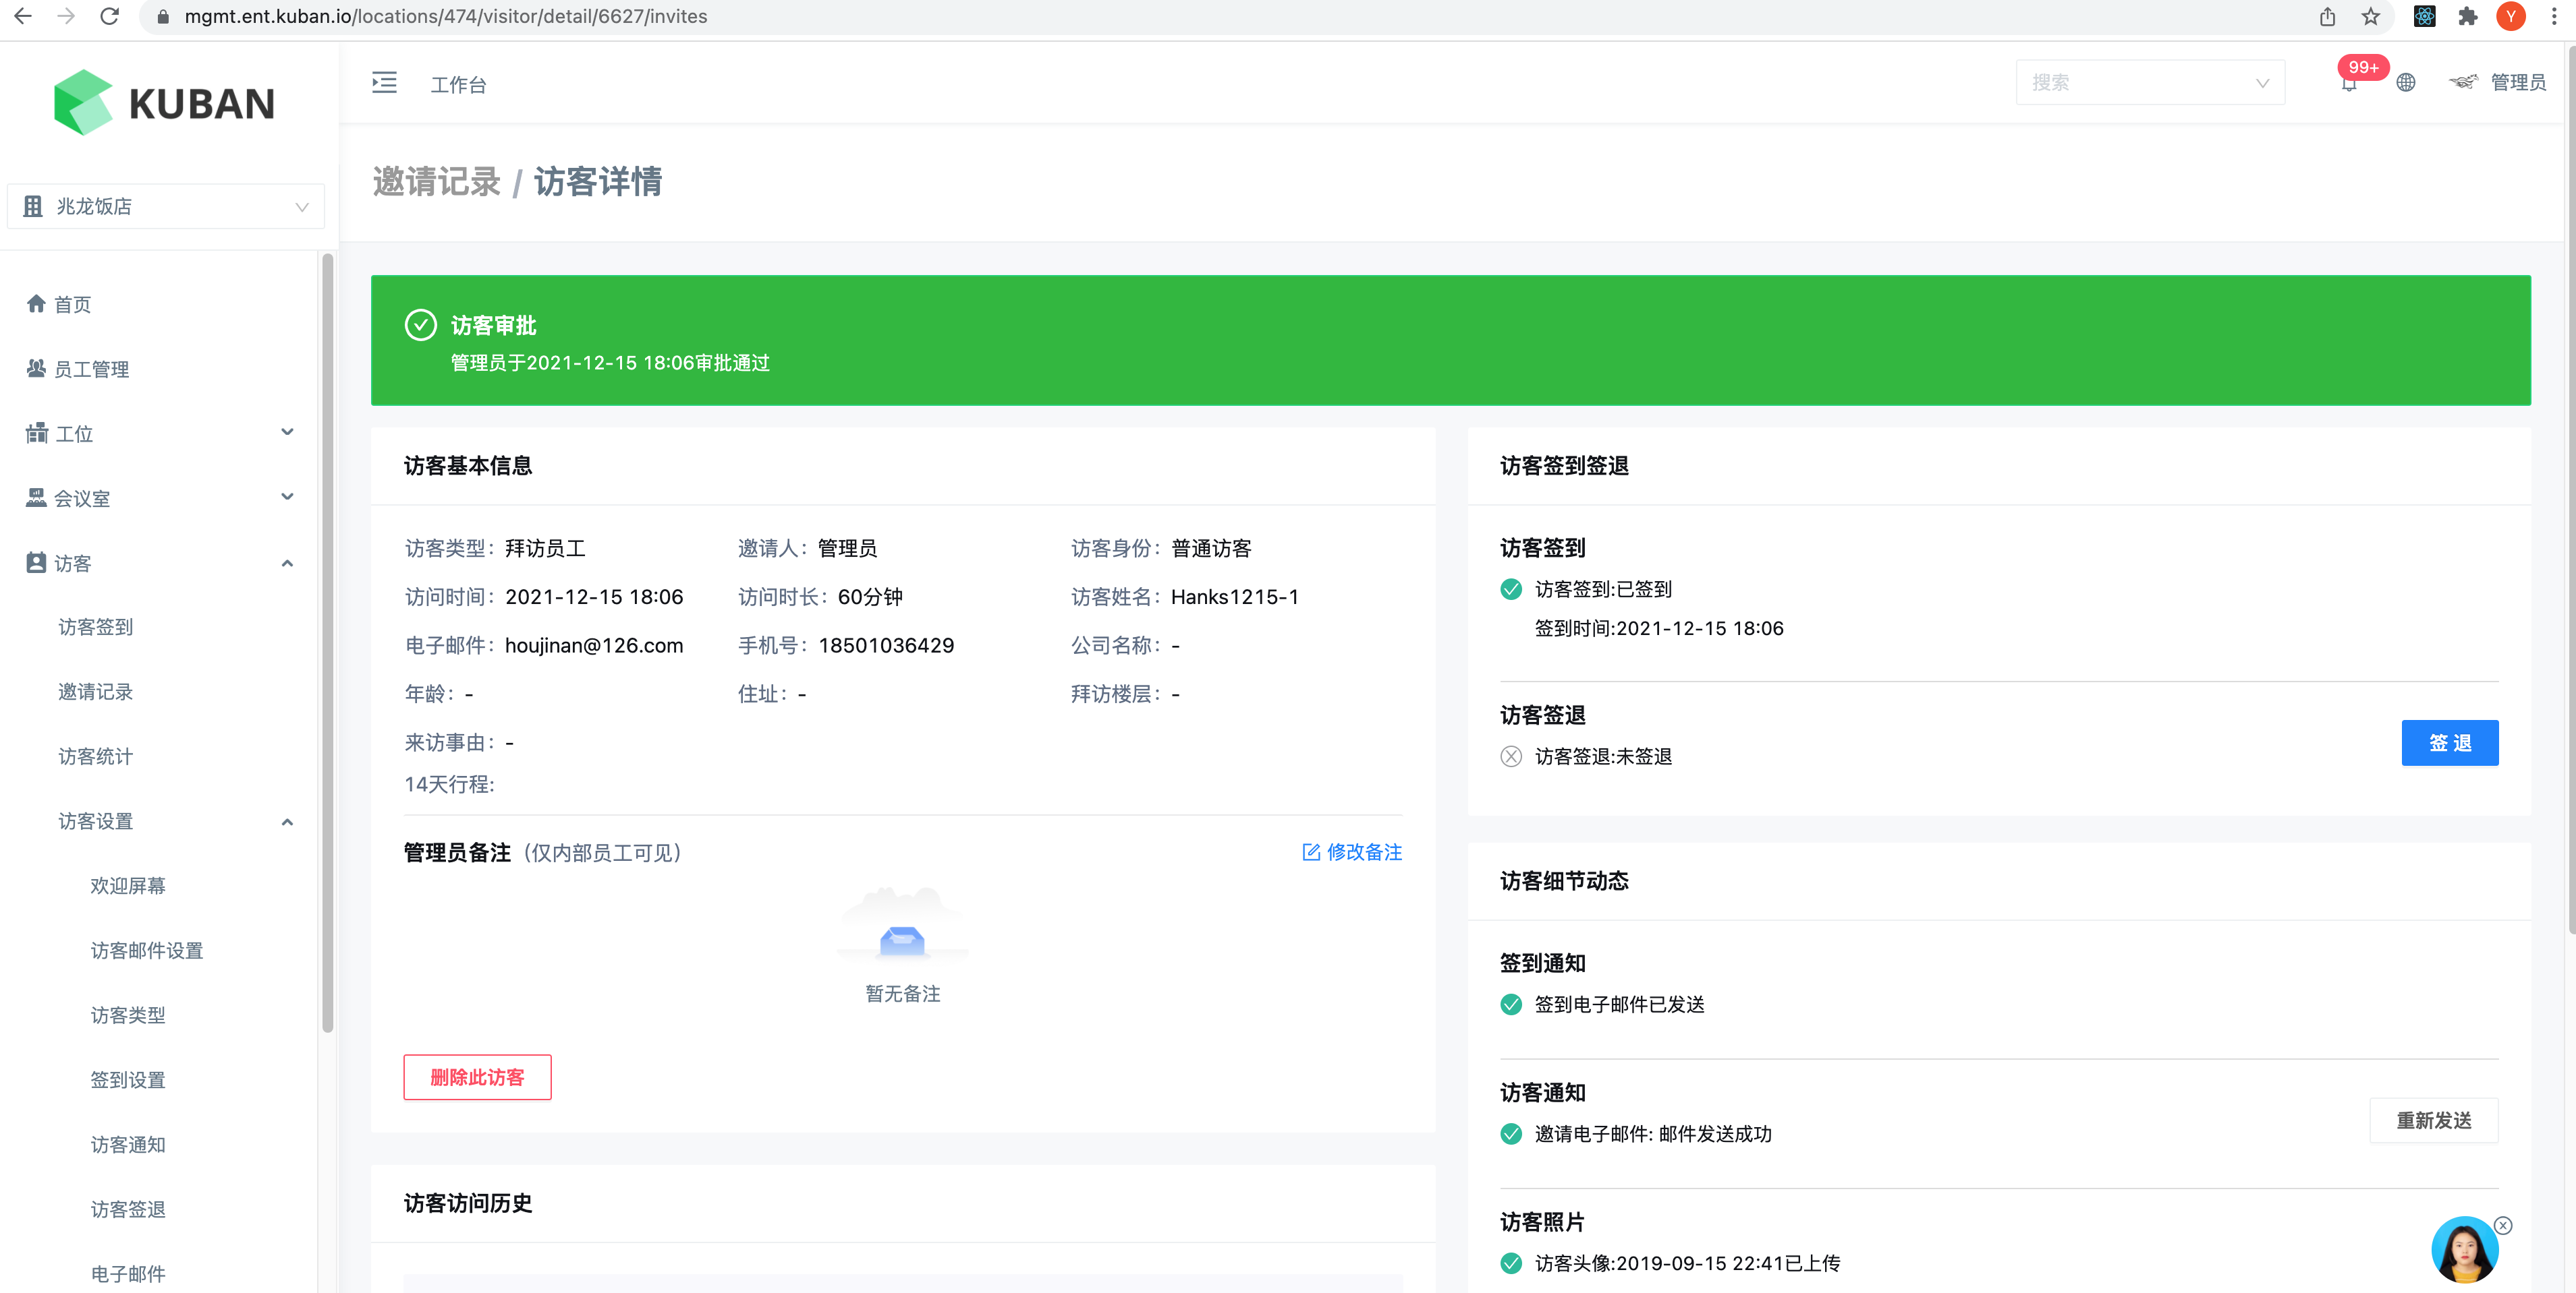This screenshot has width=2576, height=1293.
Task: Reload the page with refresh icon
Action: 110,16
